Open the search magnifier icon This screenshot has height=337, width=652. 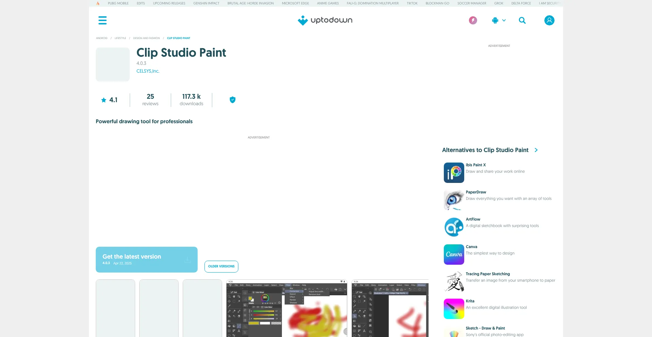pos(522,20)
